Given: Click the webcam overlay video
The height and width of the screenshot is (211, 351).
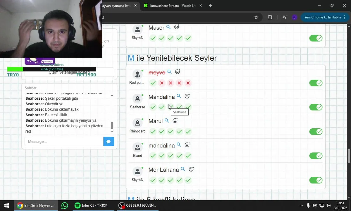Looking at the screenshot, I should click(51, 29).
